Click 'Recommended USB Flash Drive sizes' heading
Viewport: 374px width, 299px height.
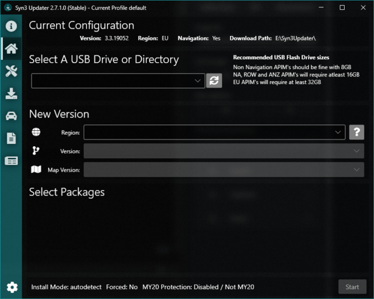click(x=281, y=58)
